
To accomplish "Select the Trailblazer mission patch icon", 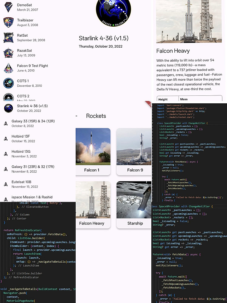I will (x=8, y=22).
